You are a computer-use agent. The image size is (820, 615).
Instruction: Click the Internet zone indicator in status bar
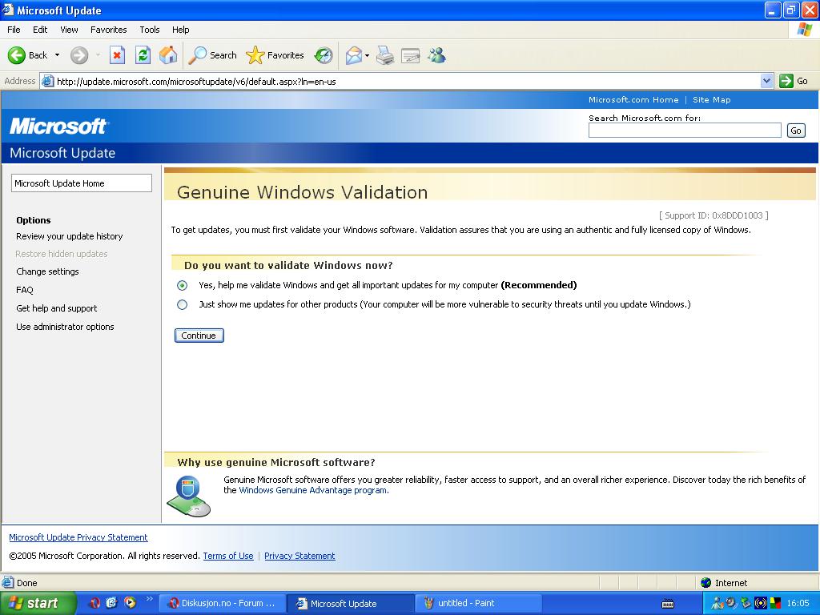point(724,583)
